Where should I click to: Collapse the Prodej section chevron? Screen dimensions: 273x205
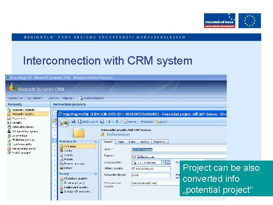96,174
